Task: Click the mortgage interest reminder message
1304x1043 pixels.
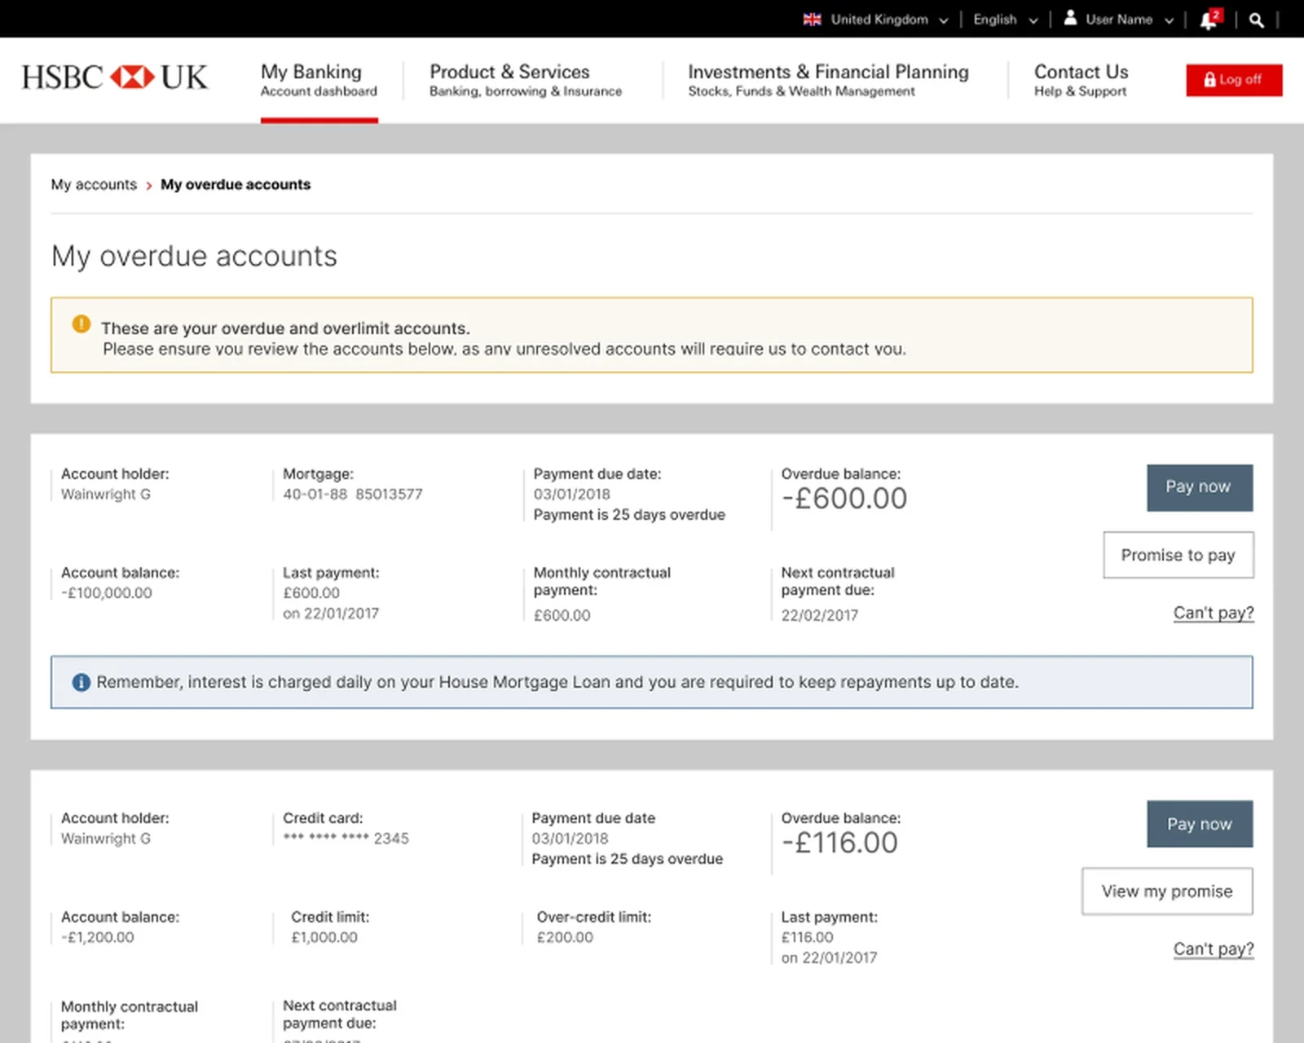Action: pos(652,682)
